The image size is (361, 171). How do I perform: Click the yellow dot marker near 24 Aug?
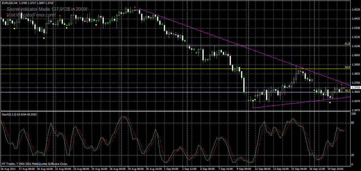tap(96, 25)
